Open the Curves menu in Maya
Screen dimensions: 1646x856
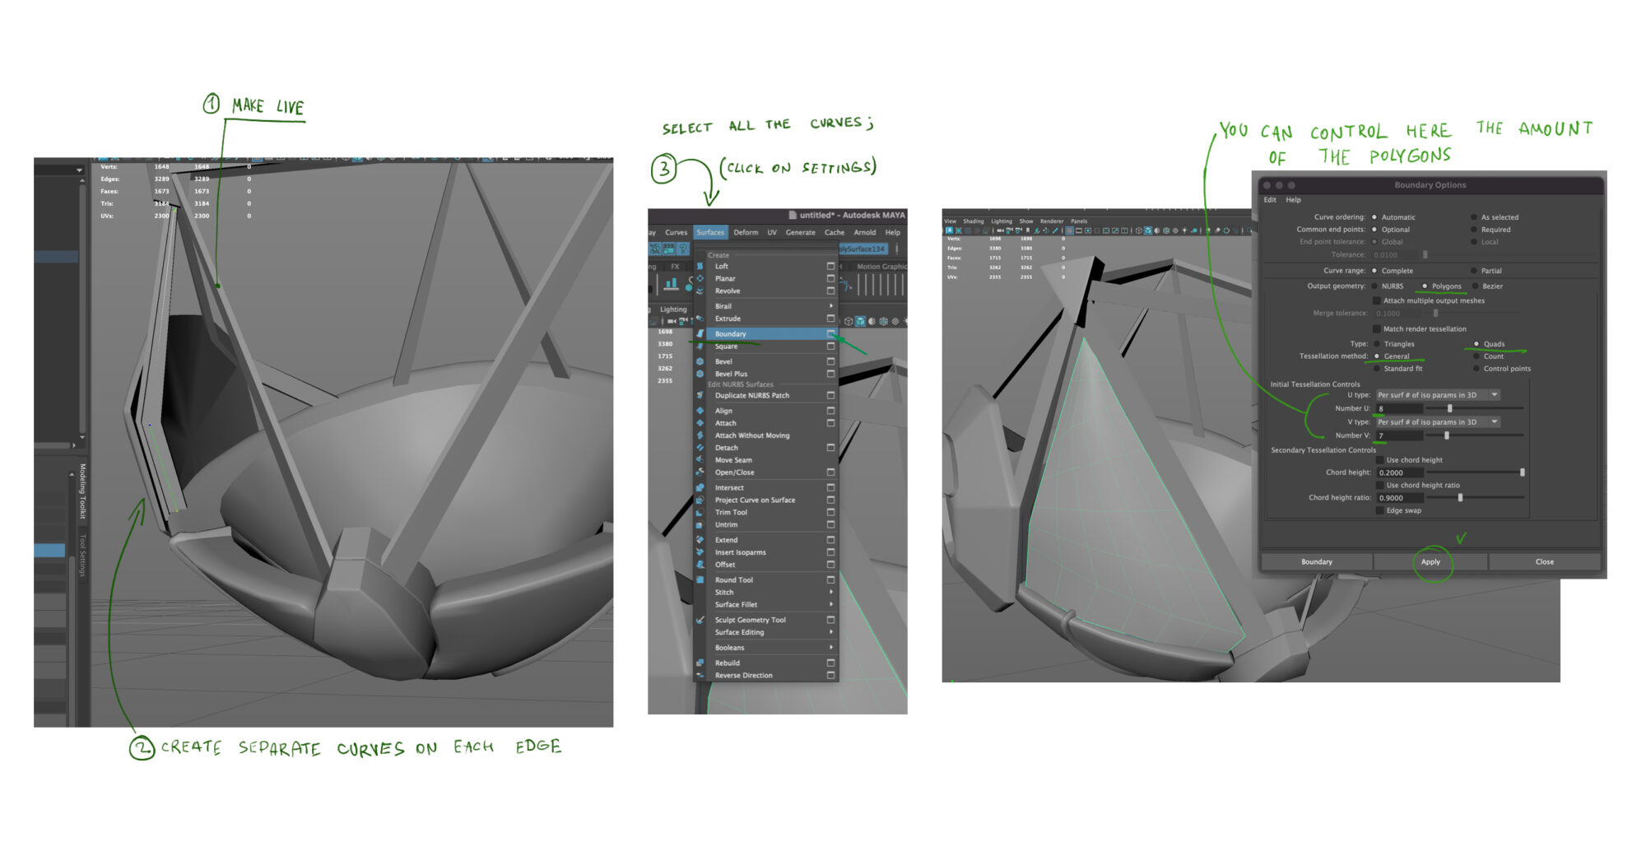676,233
